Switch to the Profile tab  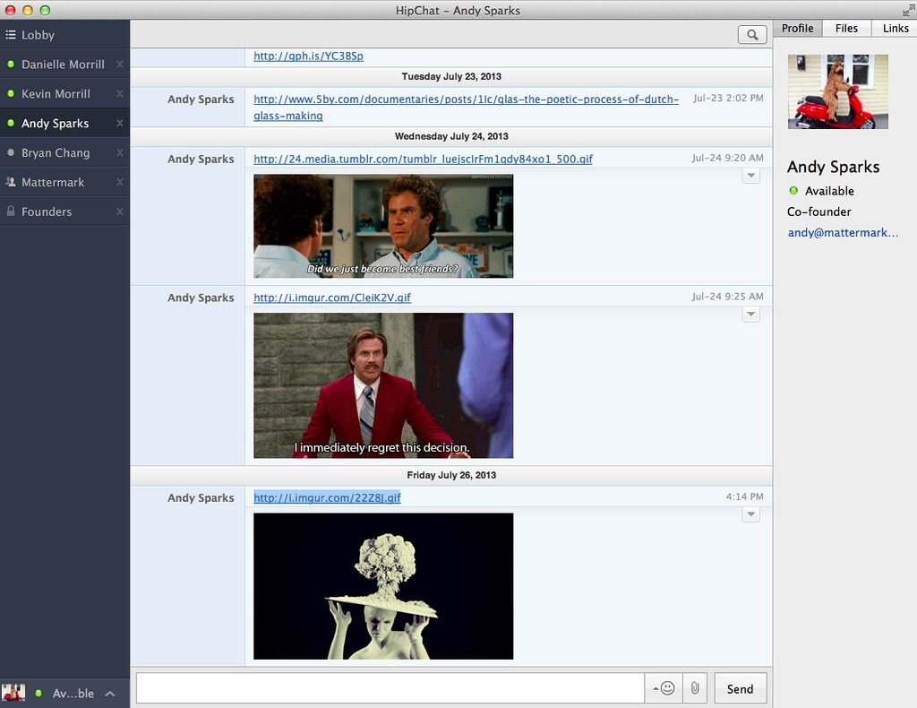[x=798, y=28]
